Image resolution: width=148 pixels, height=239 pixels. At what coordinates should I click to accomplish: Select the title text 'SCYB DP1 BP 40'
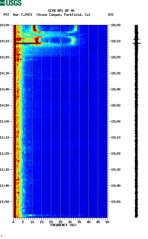pyautogui.click(x=61, y=11)
